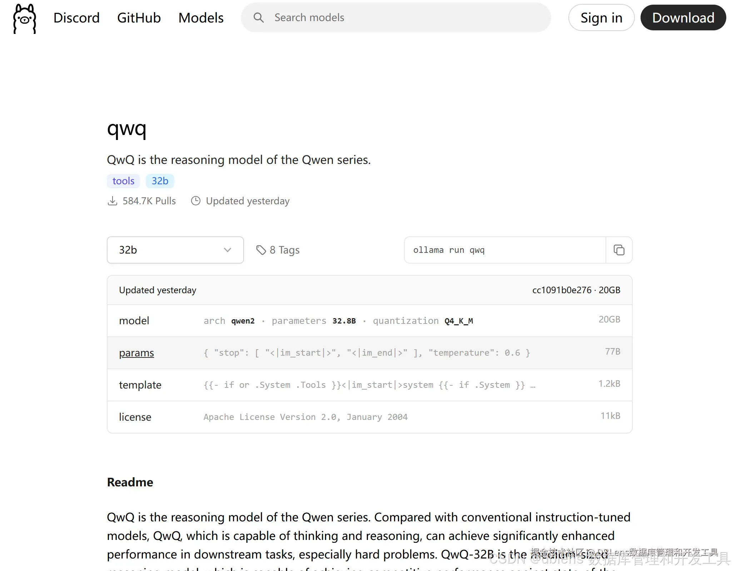Open the license row showing Apache License
Viewport: 732px width, 571px height.
(x=135, y=417)
